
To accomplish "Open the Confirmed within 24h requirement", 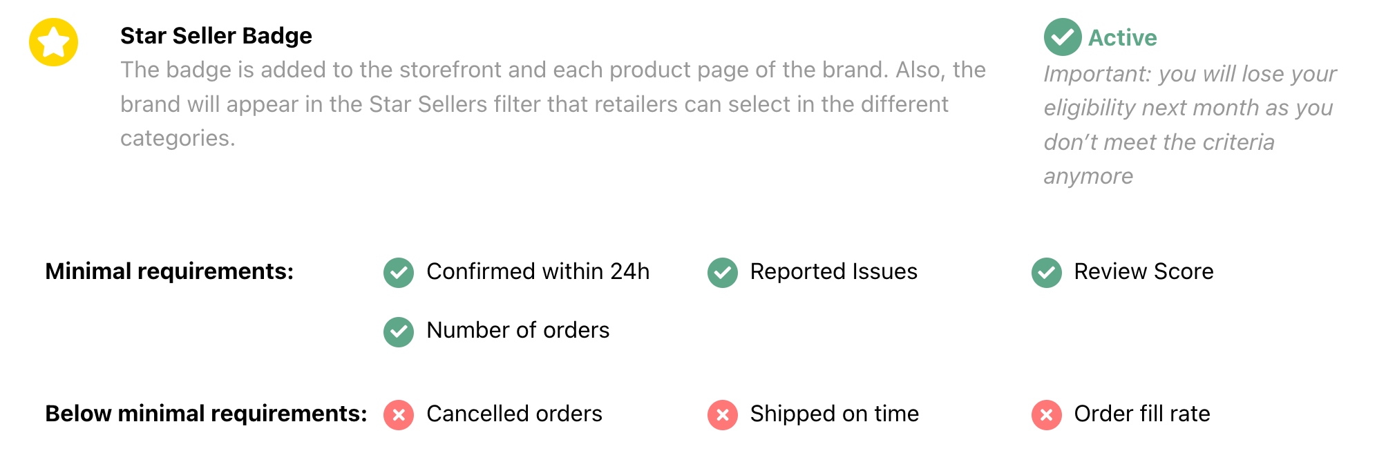I will coord(538,271).
